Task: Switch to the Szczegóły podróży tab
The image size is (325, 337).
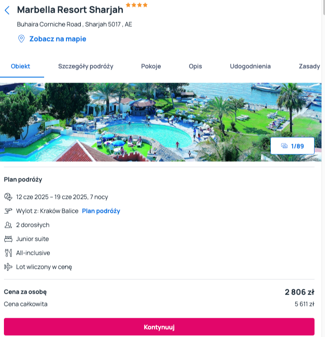Action: pos(86,66)
